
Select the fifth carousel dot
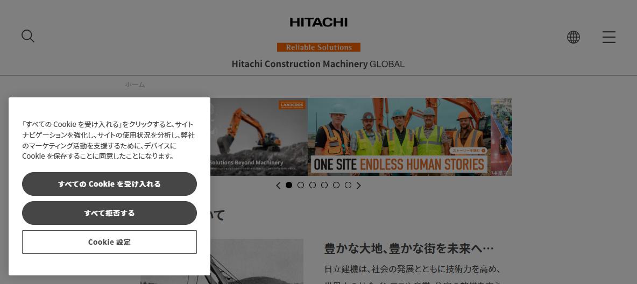(336, 185)
